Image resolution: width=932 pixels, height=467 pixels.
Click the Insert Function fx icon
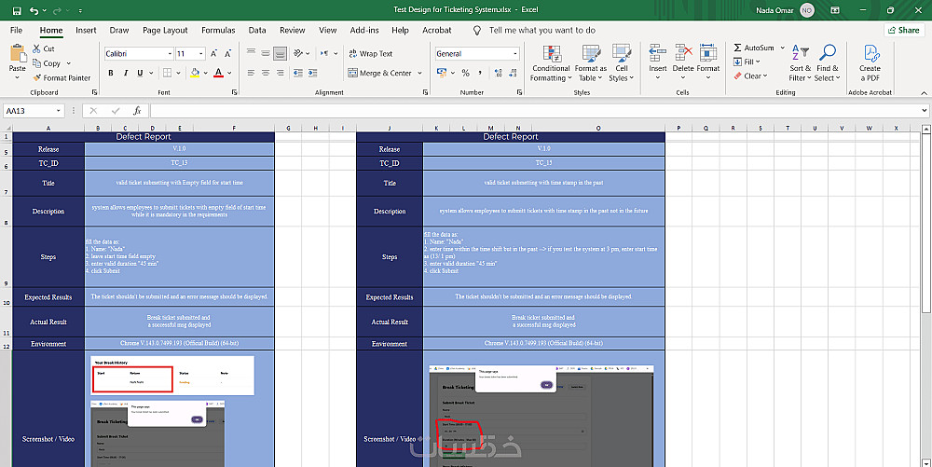point(137,111)
